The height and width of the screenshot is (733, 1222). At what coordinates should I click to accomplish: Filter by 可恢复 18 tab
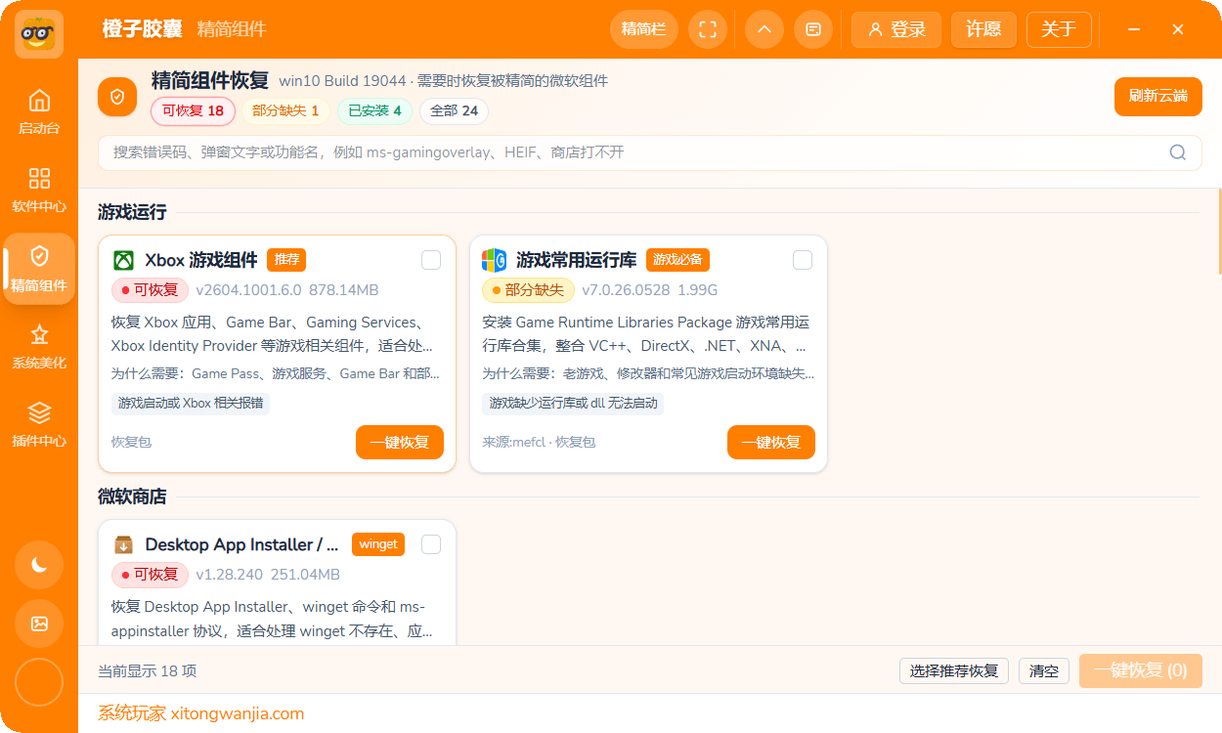tap(193, 111)
